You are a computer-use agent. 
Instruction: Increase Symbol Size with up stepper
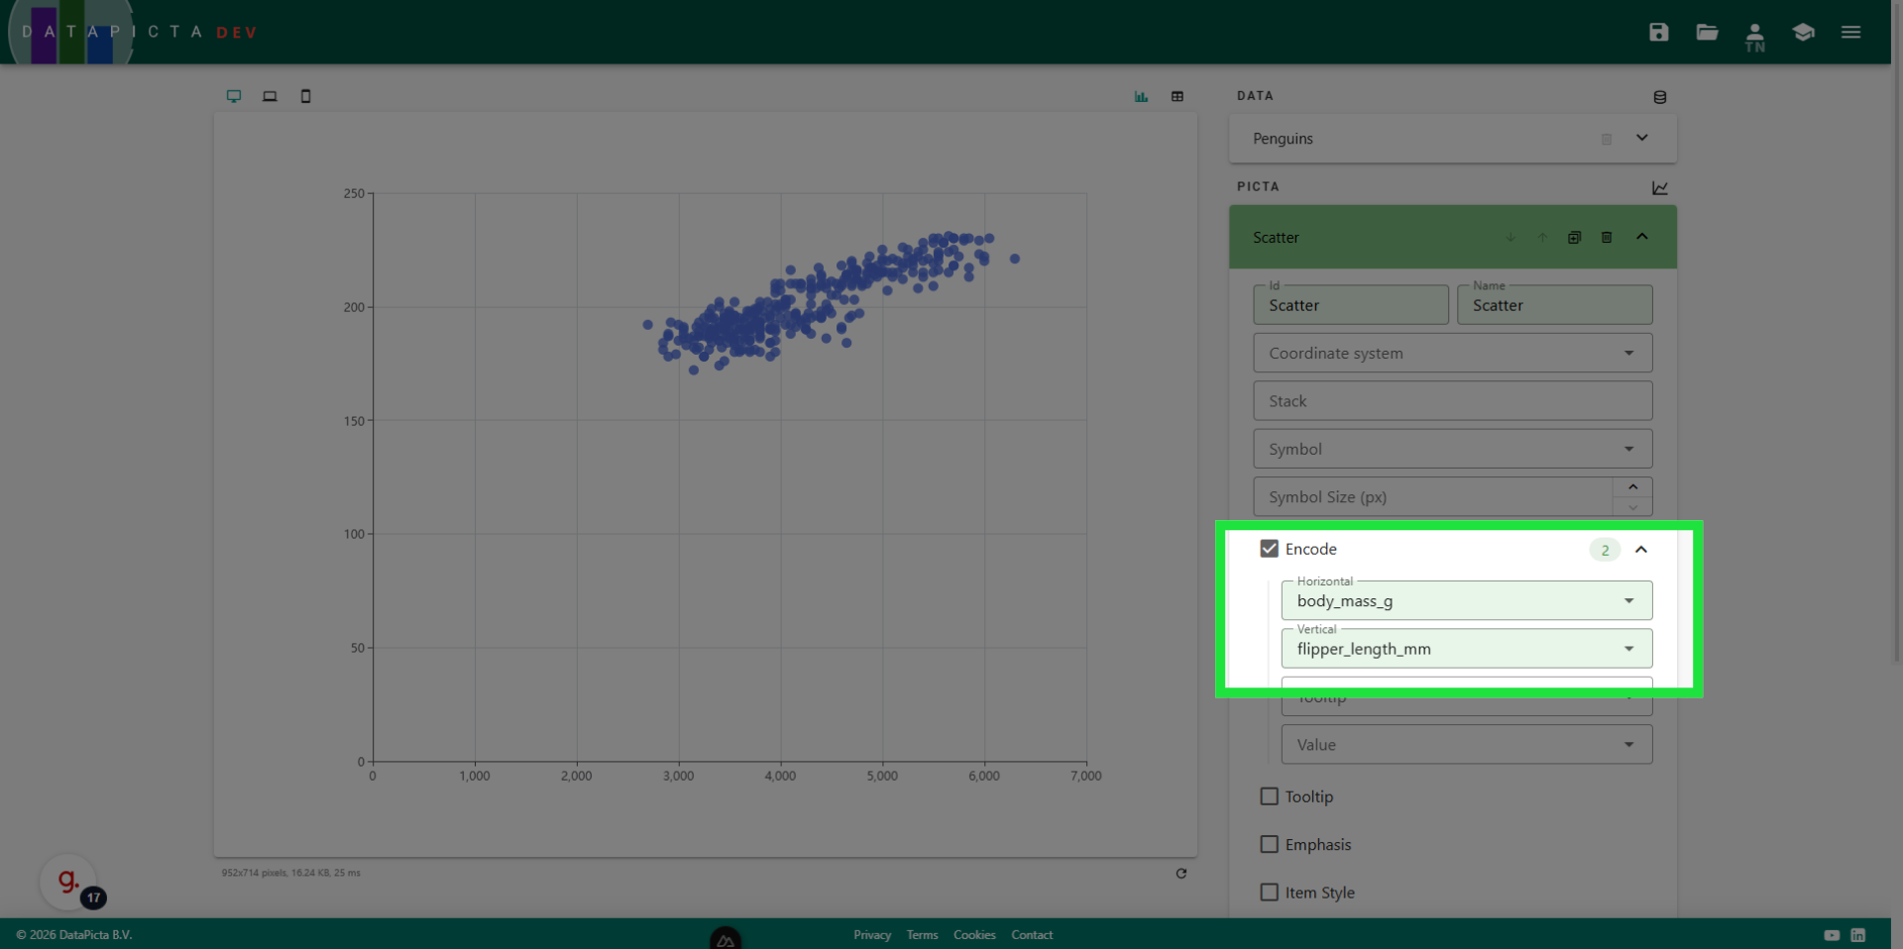1632,487
